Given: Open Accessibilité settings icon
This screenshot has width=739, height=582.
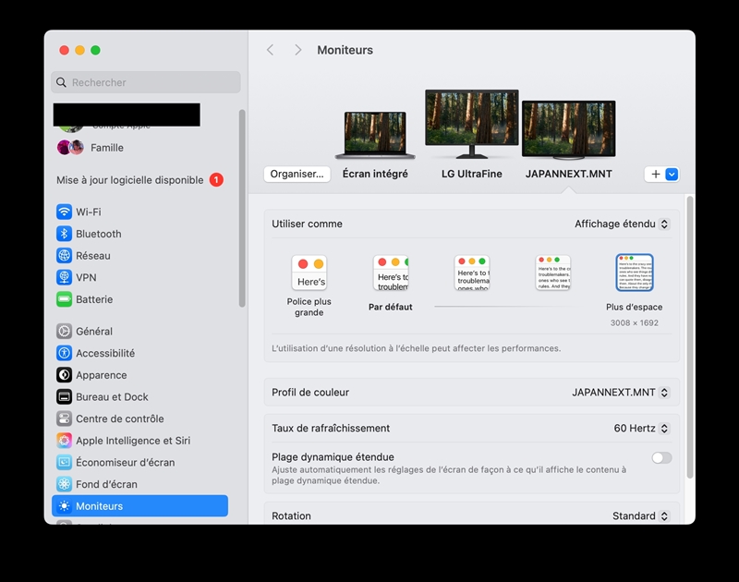Looking at the screenshot, I should (x=64, y=353).
